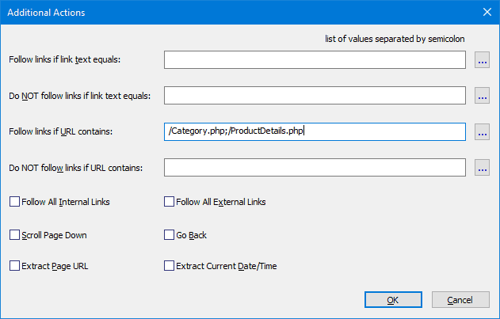The image size is (500, 319).
Task: Tick the Go Back checkbox
Action: [x=169, y=235]
